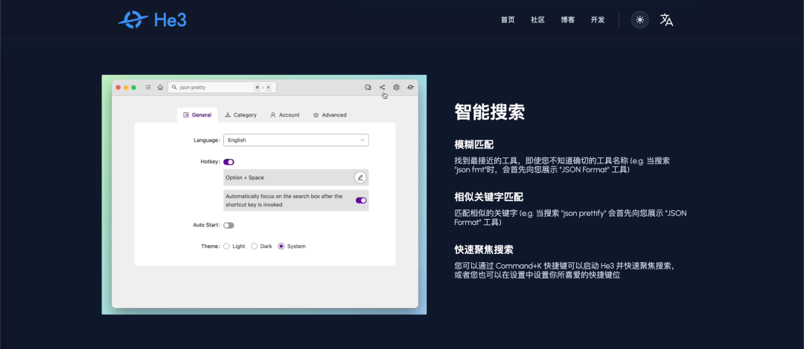Image resolution: width=804 pixels, height=349 pixels.
Task: Click the share icon in app toolbar
Action: [382, 88]
